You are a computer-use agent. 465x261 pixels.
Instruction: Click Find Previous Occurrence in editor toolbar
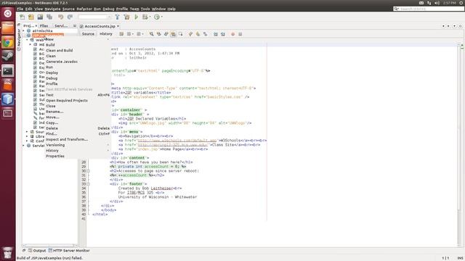coord(158,34)
